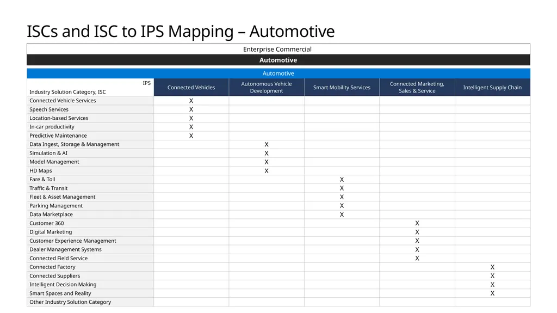Click the X in the Connected Factory row
This screenshot has width=557, height=313.
(x=492, y=267)
